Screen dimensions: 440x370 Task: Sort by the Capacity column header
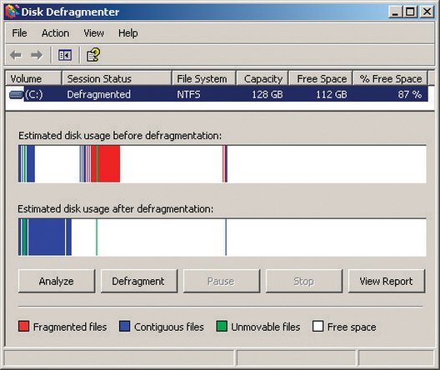click(x=262, y=78)
